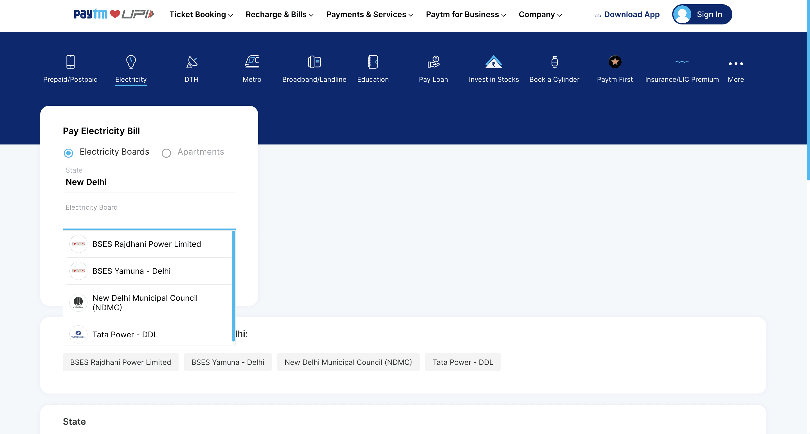The height and width of the screenshot is (434, 810).
Task: Click the Sign In button
Action: [702, 14]
